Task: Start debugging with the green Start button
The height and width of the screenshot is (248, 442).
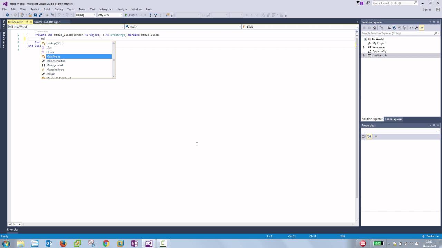Action: [129, 15]
